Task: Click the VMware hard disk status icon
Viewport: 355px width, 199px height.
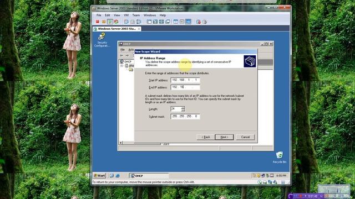Action: [265, 182]
